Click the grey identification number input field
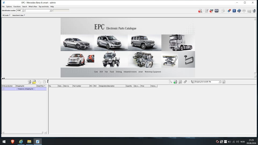 point(61,10)
